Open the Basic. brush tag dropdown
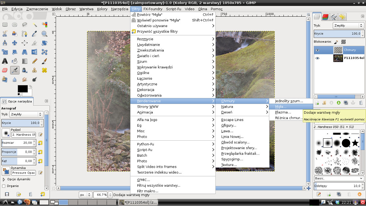 pos(338,178)
